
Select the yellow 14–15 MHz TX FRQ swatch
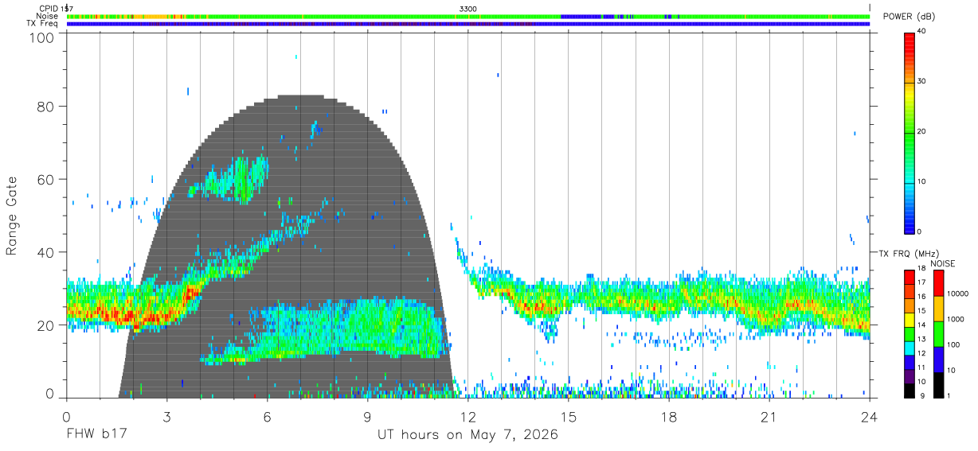(x=909, y=319)
